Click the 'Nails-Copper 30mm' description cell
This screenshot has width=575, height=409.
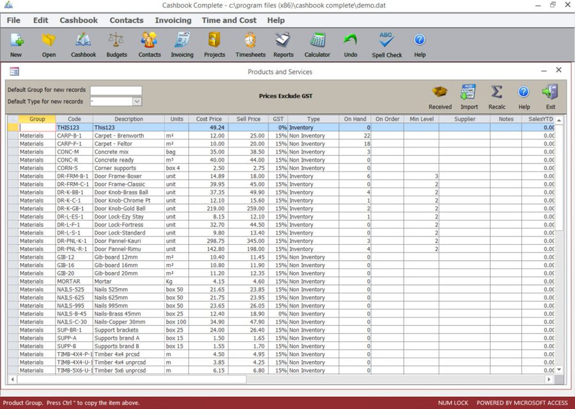(x=128, y=321)
